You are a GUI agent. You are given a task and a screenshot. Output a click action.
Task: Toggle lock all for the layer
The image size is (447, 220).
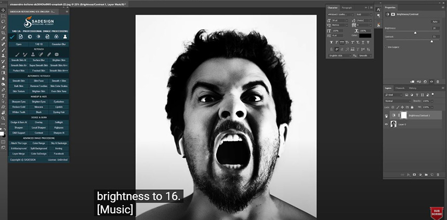coord(412,107)
